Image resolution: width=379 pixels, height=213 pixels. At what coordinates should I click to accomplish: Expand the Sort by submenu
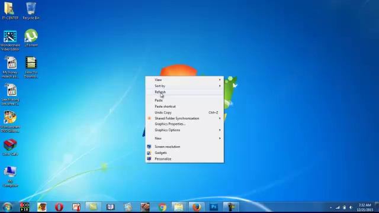185,86
